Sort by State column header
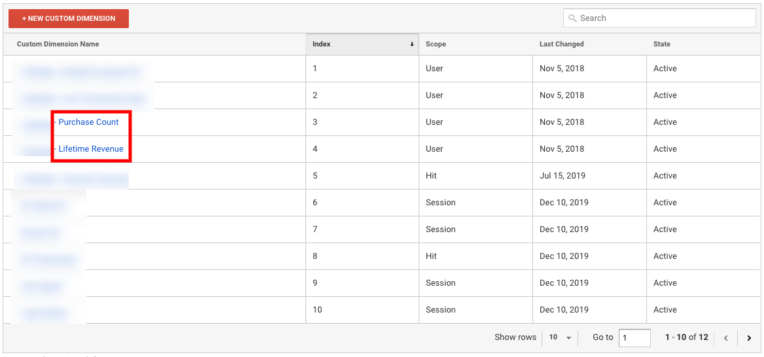 (662, 44)
